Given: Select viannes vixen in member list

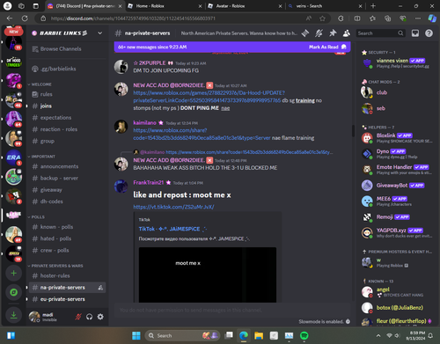Looking at the screenshot, I should [x=397, y=62].
